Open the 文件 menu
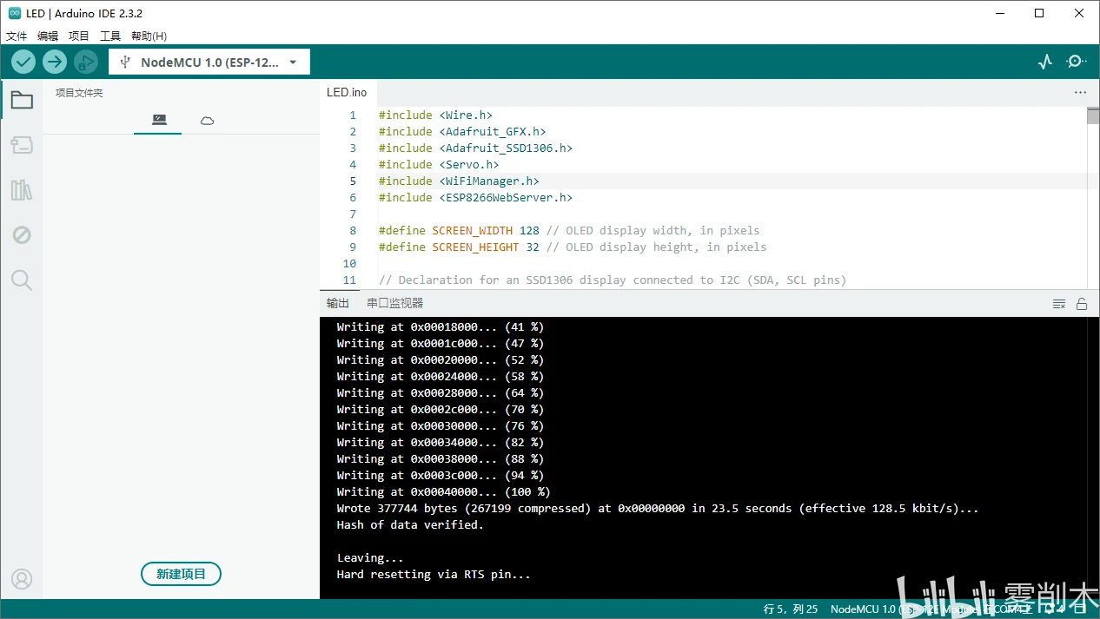The height and width of the screenshot is (619, 1100). click(17, 36)
